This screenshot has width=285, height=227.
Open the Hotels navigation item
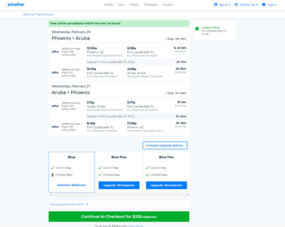point(108,5)
